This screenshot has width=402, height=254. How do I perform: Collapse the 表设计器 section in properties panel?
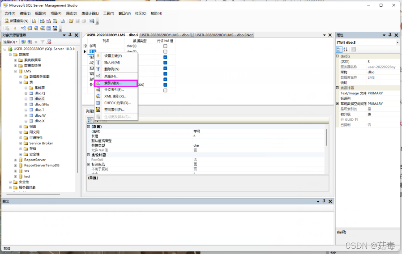338,88
